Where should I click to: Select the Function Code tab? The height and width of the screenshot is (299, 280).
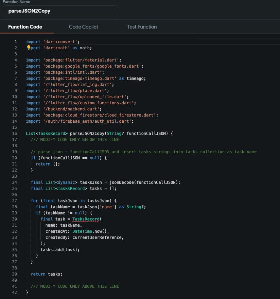coord(25,27)
